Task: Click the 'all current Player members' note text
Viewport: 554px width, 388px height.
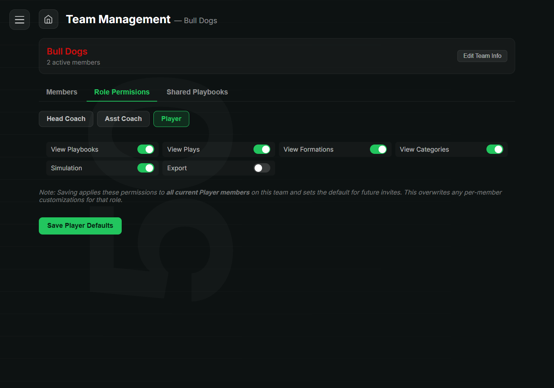Action: click(208, 192)
